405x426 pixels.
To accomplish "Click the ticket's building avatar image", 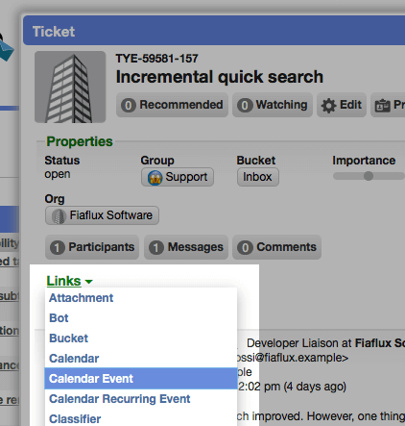I will (x=70, y=87).
